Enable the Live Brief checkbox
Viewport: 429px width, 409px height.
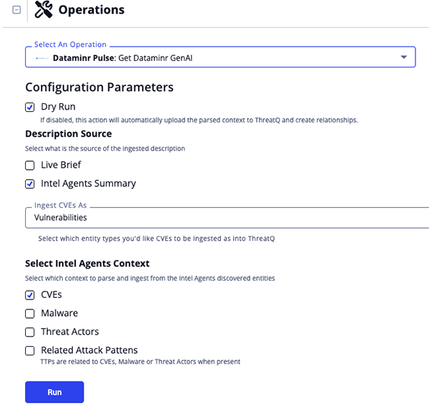coord(30,165)
